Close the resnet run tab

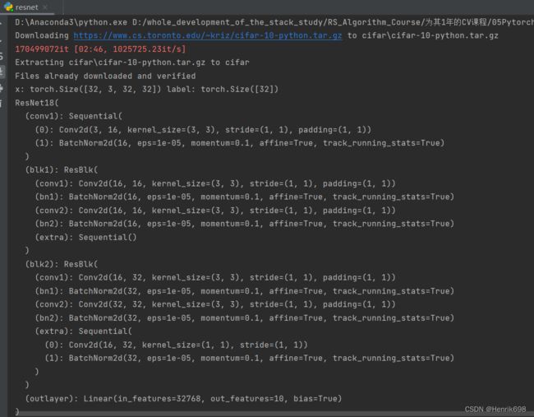point(45,7)
